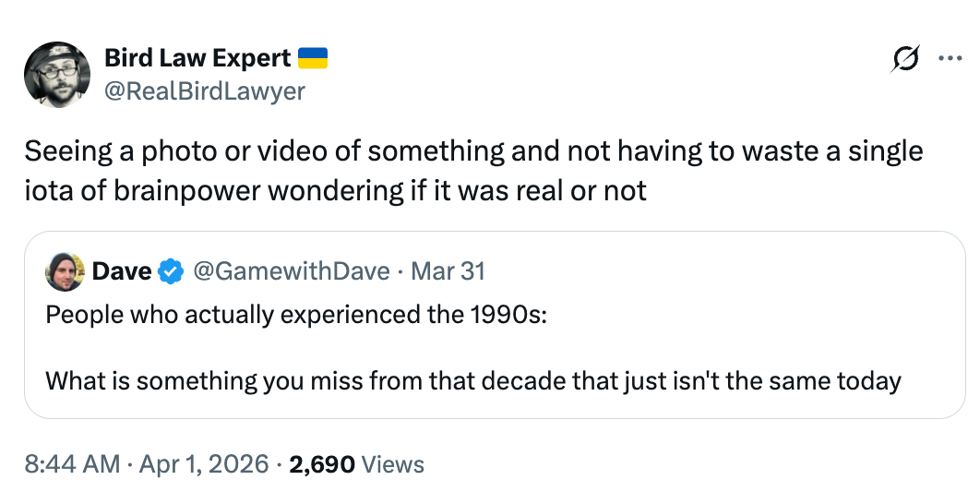
Task: Open the Bird Law Expert display name
Action: click(x=197, y=58)
